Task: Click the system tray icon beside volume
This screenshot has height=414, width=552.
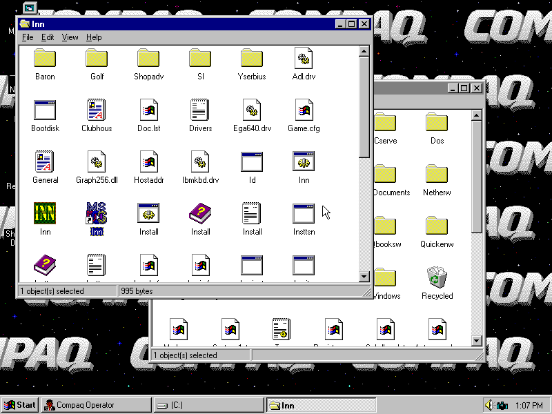Action: (502, 406)
